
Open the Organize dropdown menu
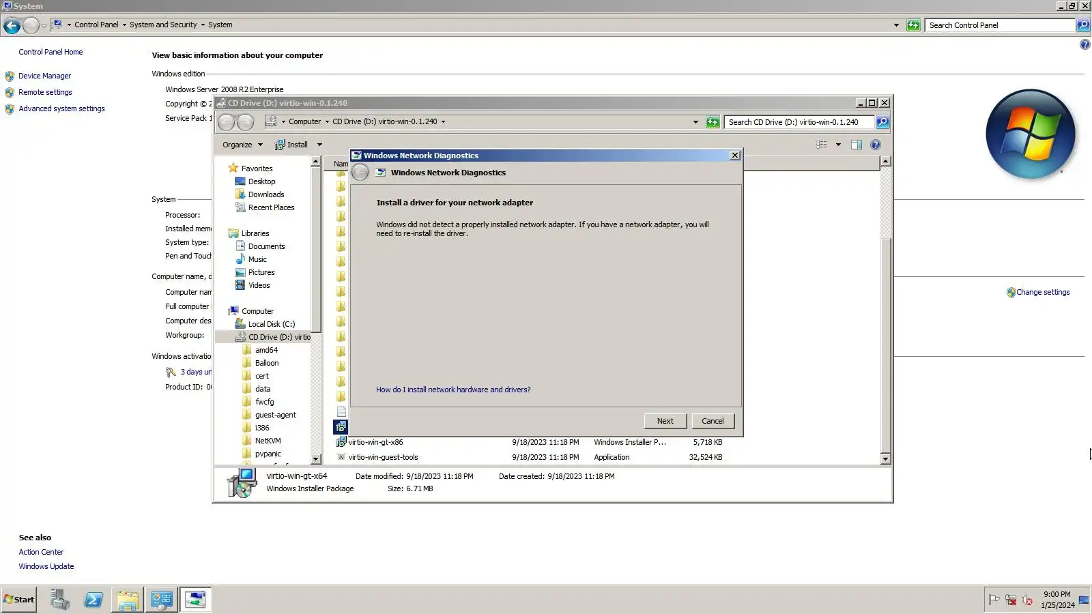click(x=242, y=145)
